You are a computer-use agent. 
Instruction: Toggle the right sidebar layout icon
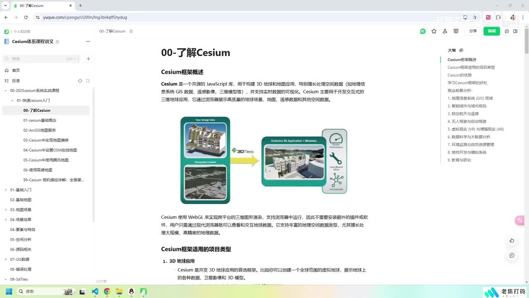pyautogui.click(x=515, y=31)
